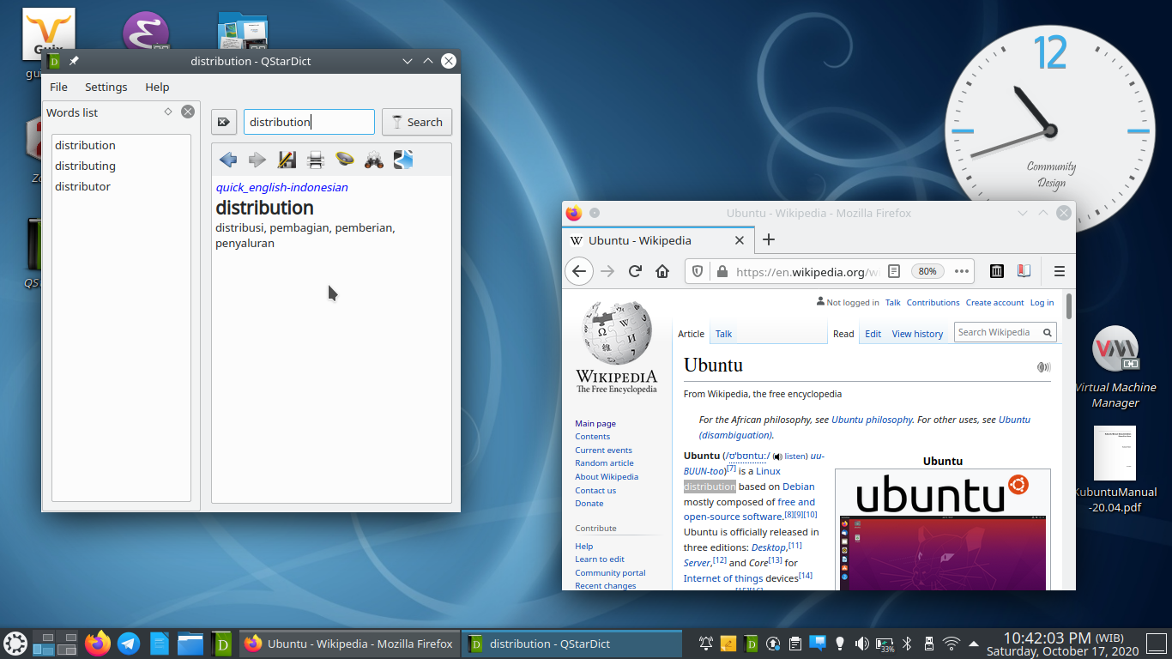Float the Words list panel with the diamond button
The height and width of the screenshot is (659, 1172).
tap(168, 112)
